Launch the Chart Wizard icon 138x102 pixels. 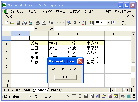92,23
